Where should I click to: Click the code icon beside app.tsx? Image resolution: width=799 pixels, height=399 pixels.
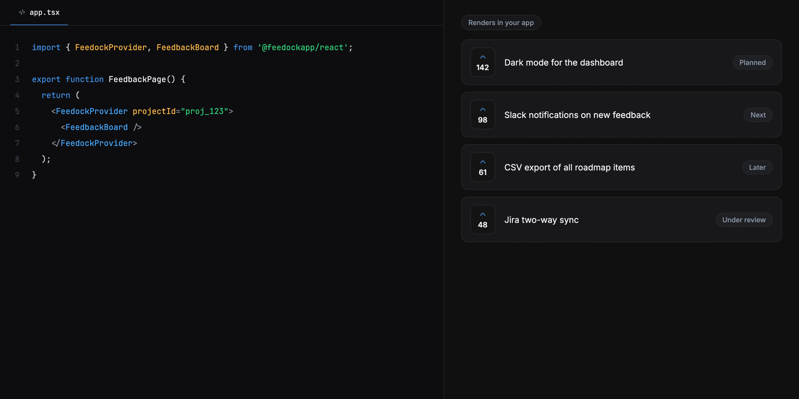coord(22,12)
